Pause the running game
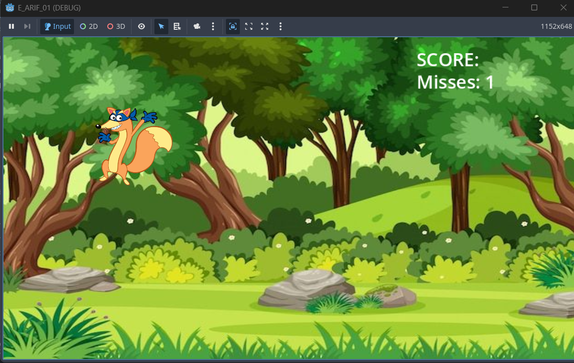574x363 pixels. coord(11,26)
